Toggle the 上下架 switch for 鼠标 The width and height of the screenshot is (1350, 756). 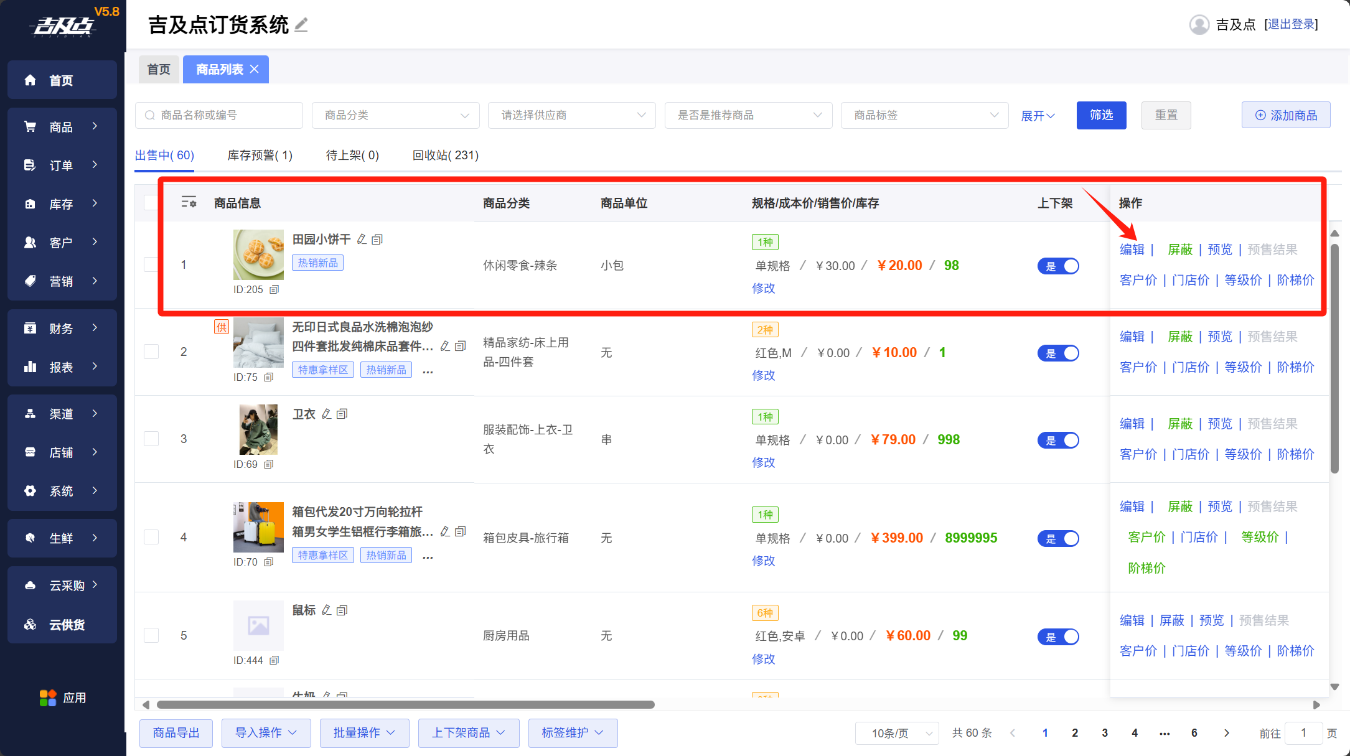[1057, 637]
